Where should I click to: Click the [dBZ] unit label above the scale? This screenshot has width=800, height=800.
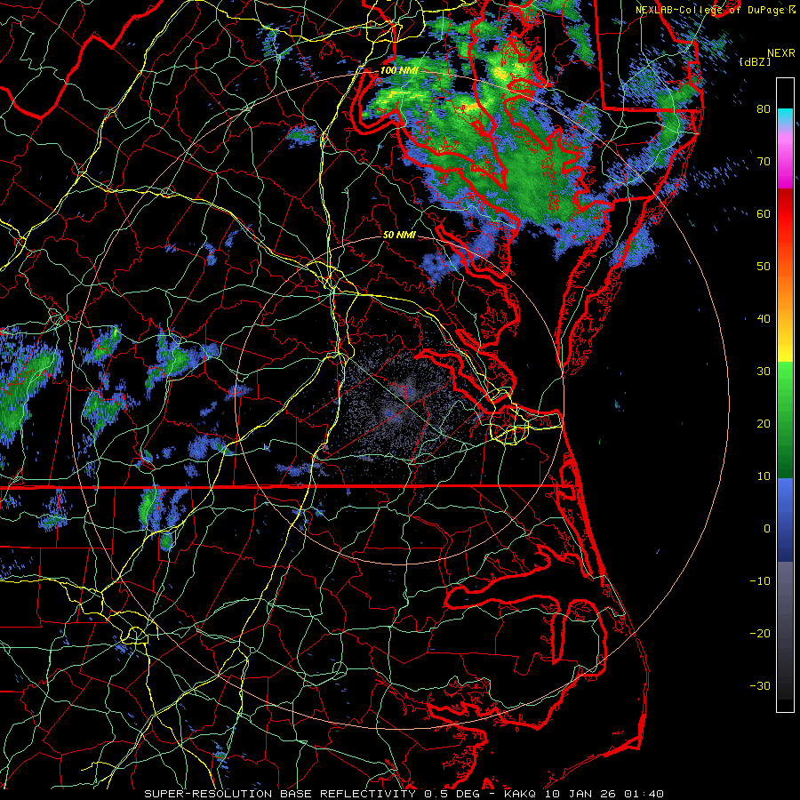tap(755, 62)
